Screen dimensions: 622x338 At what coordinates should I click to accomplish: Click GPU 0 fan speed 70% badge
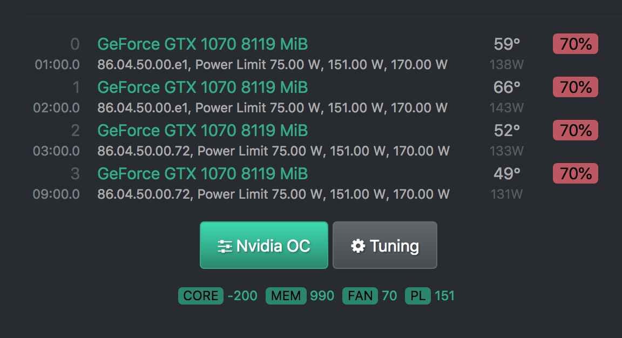tap(575, 44)
